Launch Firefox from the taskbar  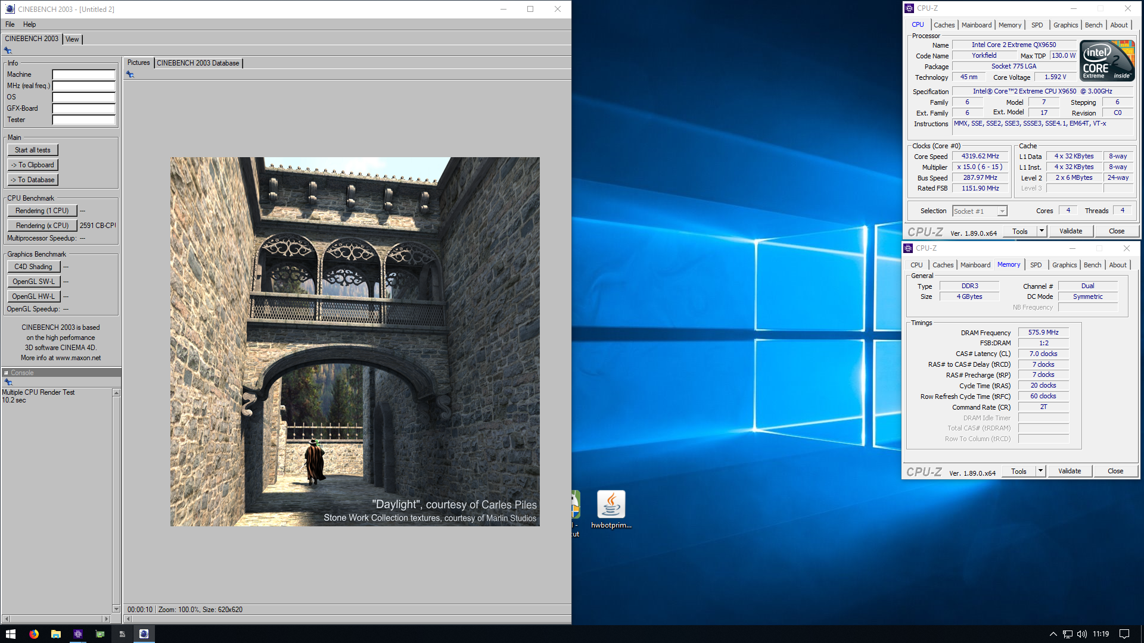(x=34, y=634)
